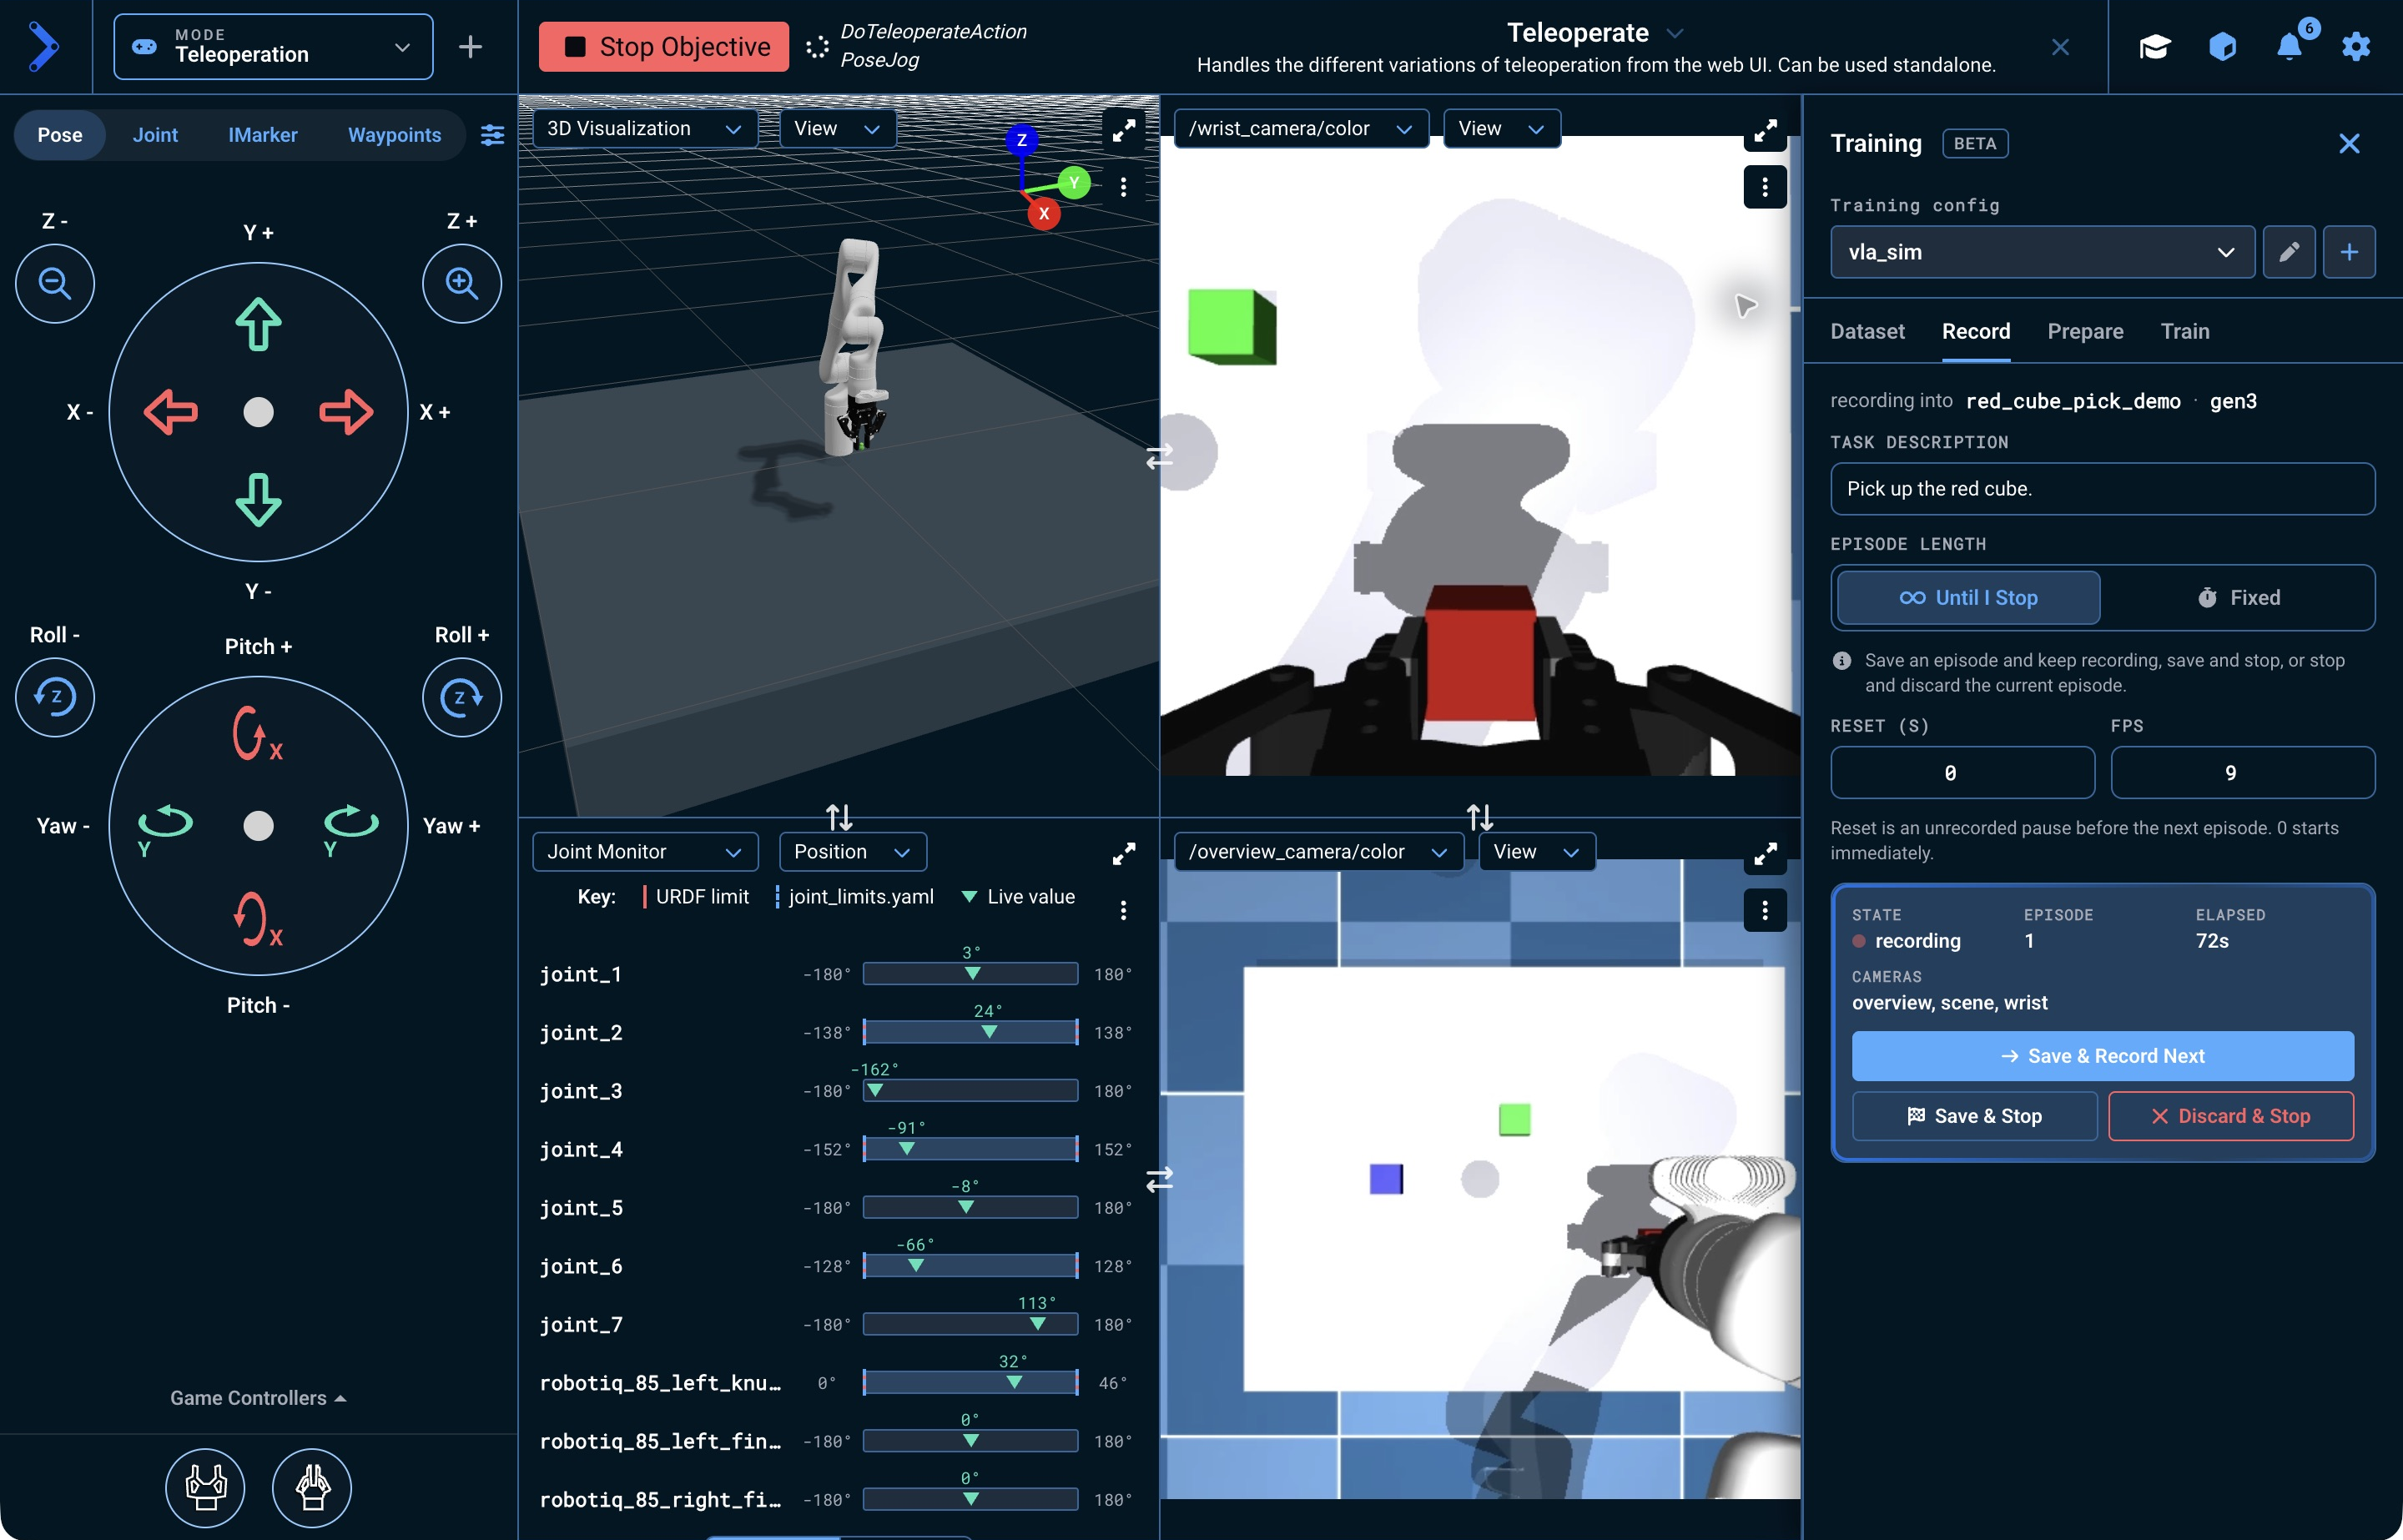
Task: Expand Game Controllers section
Action: [258, 1398]
